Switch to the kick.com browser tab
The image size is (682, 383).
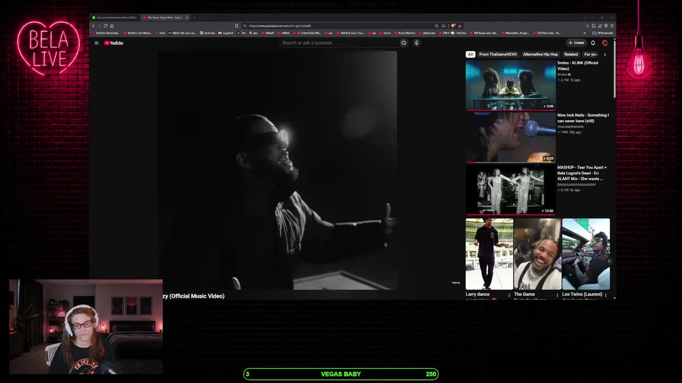click(x=115, y=18)
